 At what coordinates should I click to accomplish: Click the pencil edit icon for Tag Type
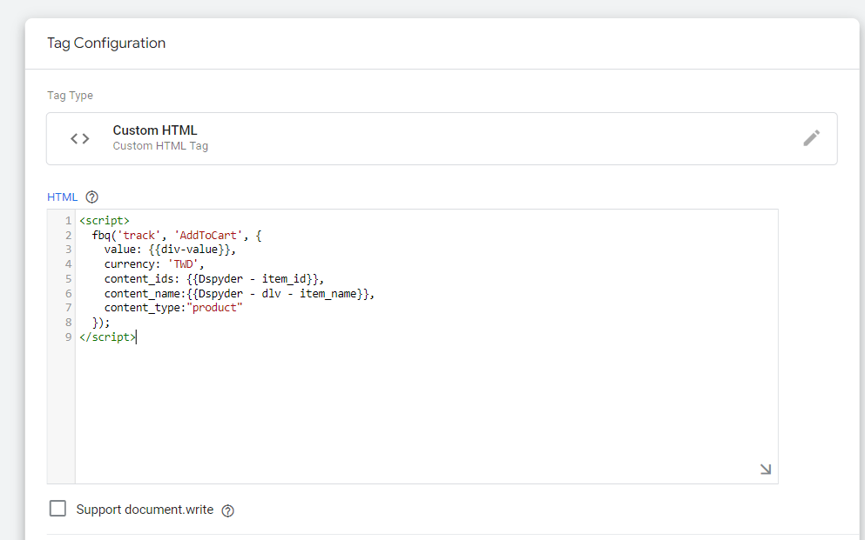pyautogui.click(x=811, y=138)
